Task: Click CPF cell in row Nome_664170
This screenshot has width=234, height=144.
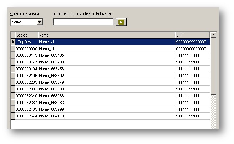Action: (x=192, y=116)
